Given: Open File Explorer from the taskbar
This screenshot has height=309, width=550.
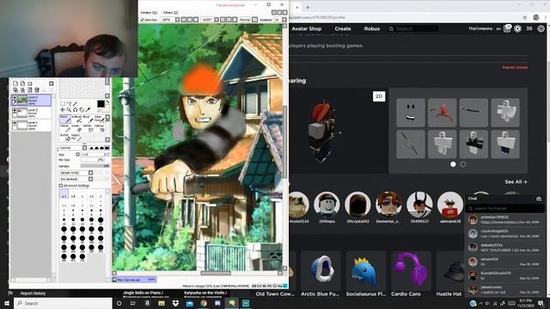Looking at the screenshot, I should (162, 303).
